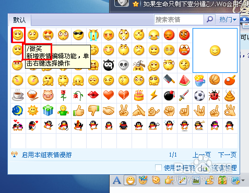Insert the skull emoji
This screenshot has height=193, width=249.
coord(124,65)
